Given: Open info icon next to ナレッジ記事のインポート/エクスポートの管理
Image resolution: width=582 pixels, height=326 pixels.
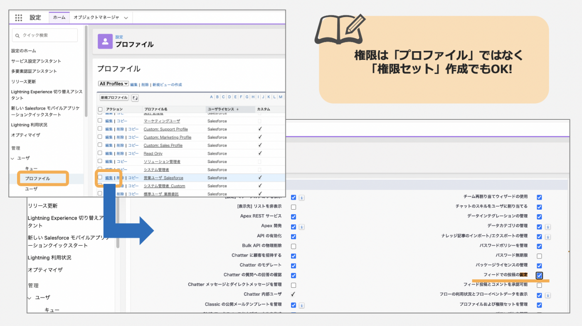Looking at the screenshot, I should click(547, 237).
